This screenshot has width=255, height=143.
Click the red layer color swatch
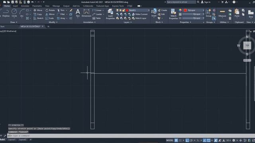[x=127, y=10]
